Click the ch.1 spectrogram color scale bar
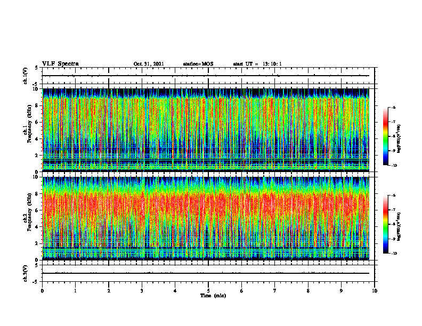The image size is (422, 326). point(385,136)
